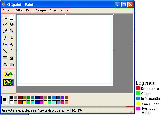The height and width of the screenshot is (115, 161).
Task: Select the straight Line tool
Action: (5, 51)
